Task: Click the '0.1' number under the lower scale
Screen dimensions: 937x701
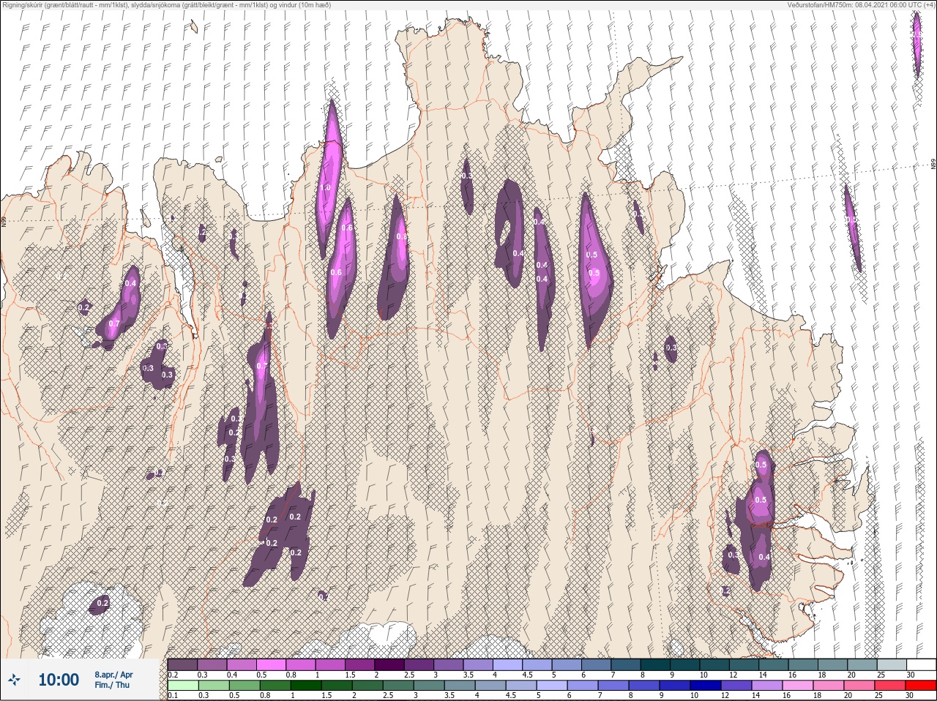Action: (x=173, y=696)
